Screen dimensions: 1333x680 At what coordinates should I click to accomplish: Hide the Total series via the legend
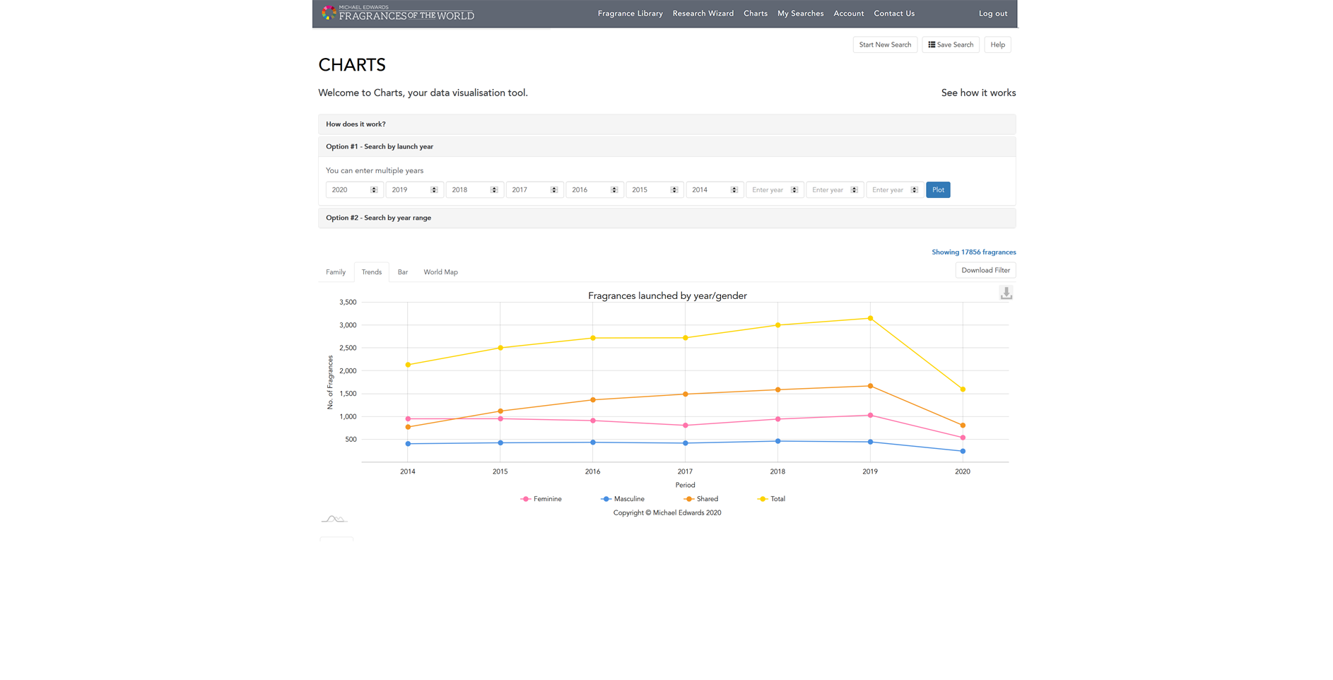777,499
